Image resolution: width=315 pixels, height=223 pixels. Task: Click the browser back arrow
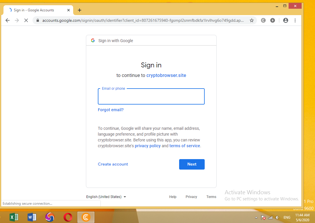pos(8,20)
